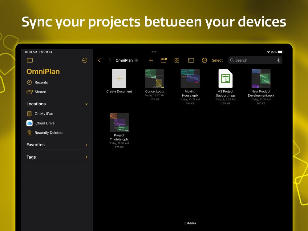Go forward with the right chevron

(x=110, y=60)
